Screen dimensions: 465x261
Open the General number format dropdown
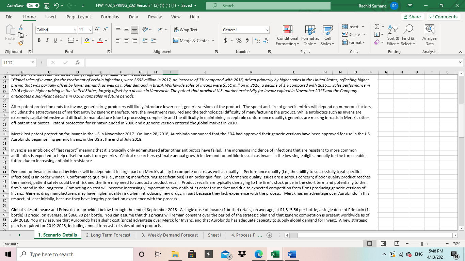click(267, 30)
